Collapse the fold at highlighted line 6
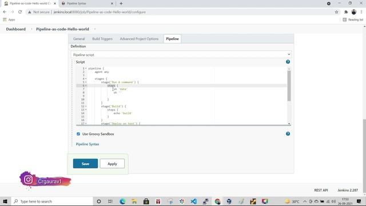The width and height of the screenshot is (366, 206). click(x=86, y=85)
